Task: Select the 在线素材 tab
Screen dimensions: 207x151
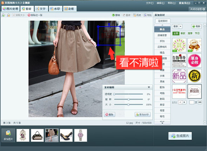Action: pyautogui.click(x=163, y=21)
